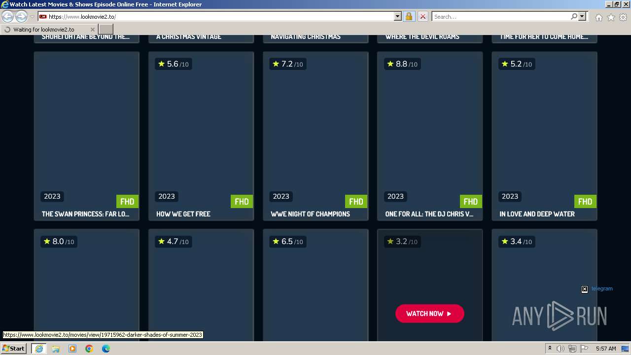Click the 7.2/10 rating badge
The image size is (631, 355).
pos(287,64)
